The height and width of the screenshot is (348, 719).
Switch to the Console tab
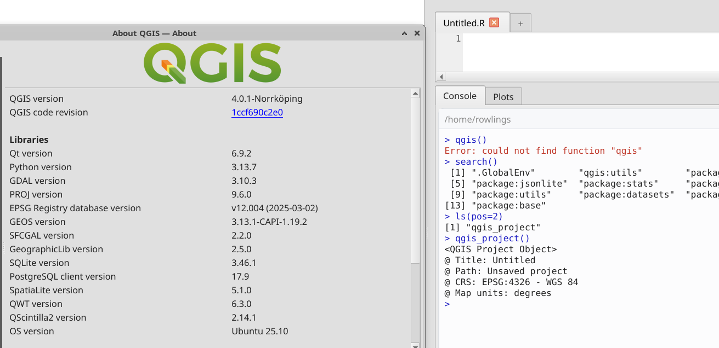pos(460,96)
